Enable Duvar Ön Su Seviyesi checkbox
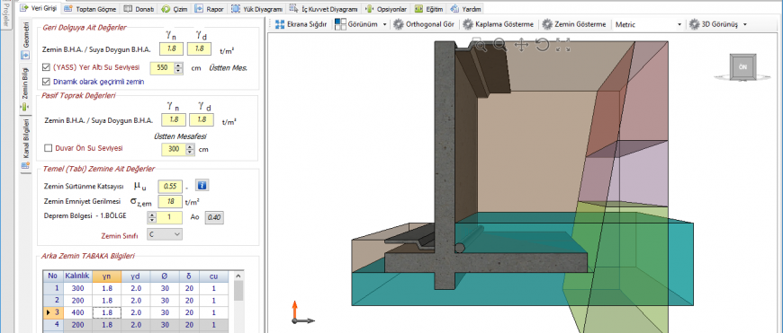 pyautogui.click(x=49, y=148)
